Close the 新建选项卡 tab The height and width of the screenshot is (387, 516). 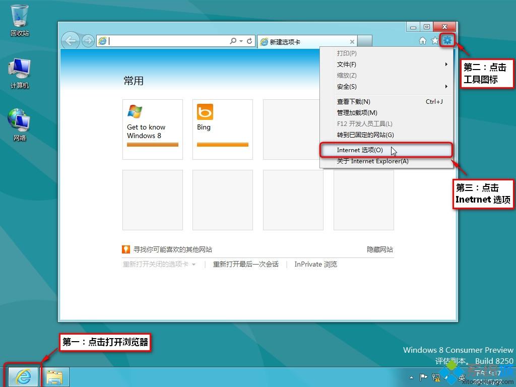point(352,42)
